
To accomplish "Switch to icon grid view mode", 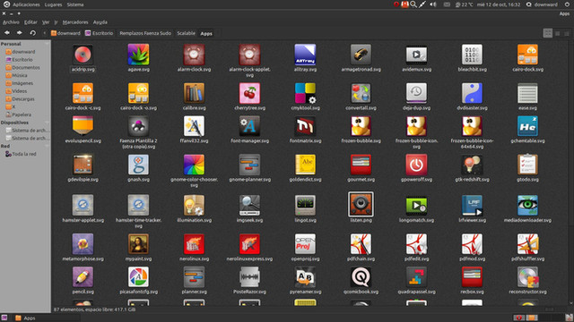I will (x=548, y=33).
